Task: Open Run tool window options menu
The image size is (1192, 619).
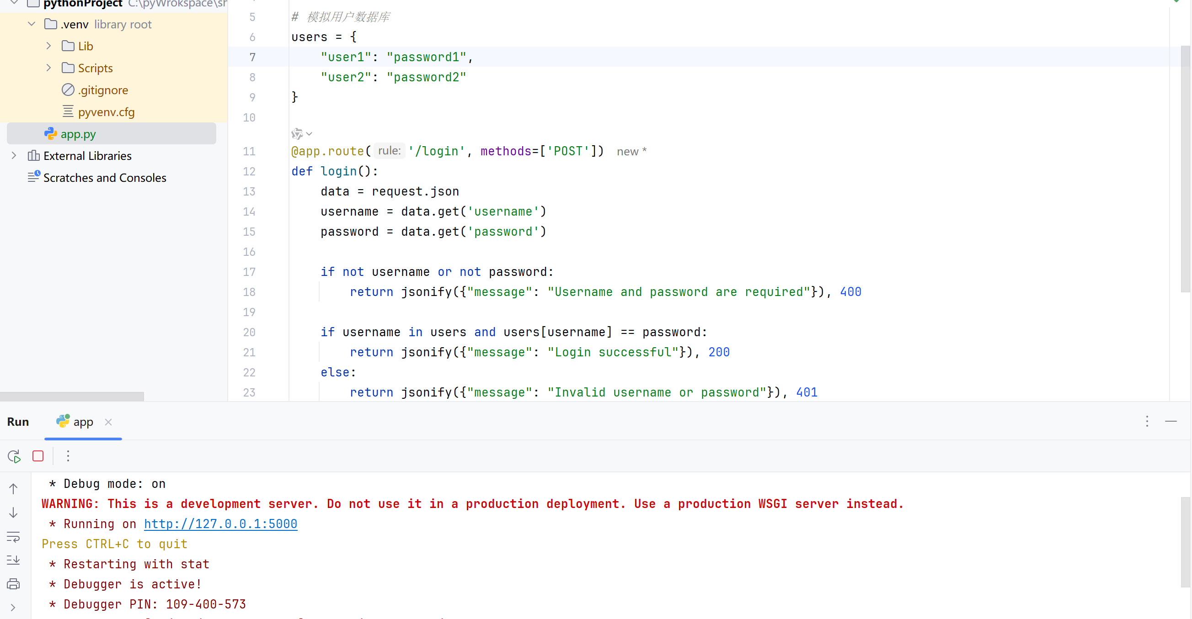Action: [x=1147, y=421]
